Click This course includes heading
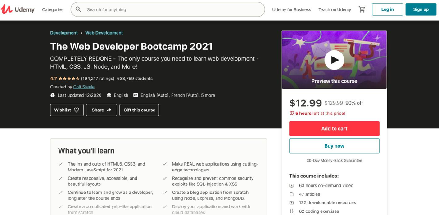 (314, 176)
